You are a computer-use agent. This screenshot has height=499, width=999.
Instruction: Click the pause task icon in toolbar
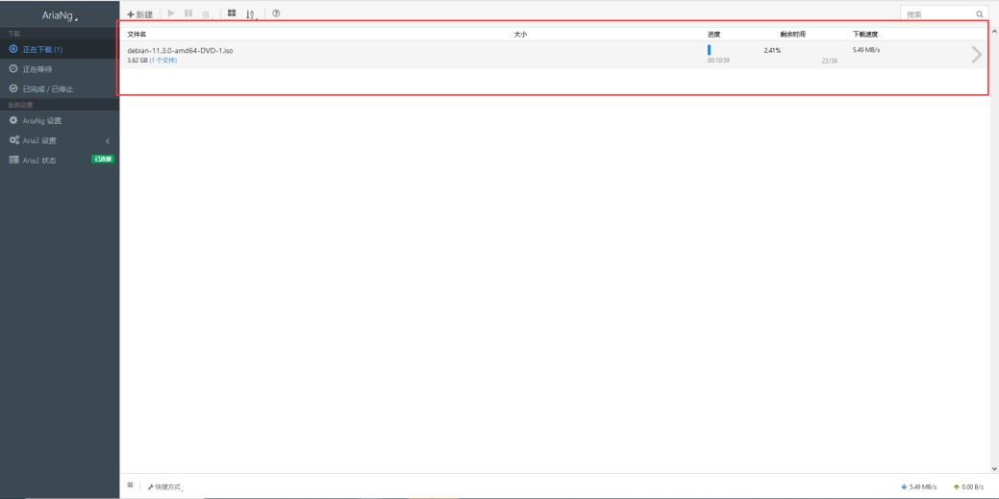click(x=187, y=13)
